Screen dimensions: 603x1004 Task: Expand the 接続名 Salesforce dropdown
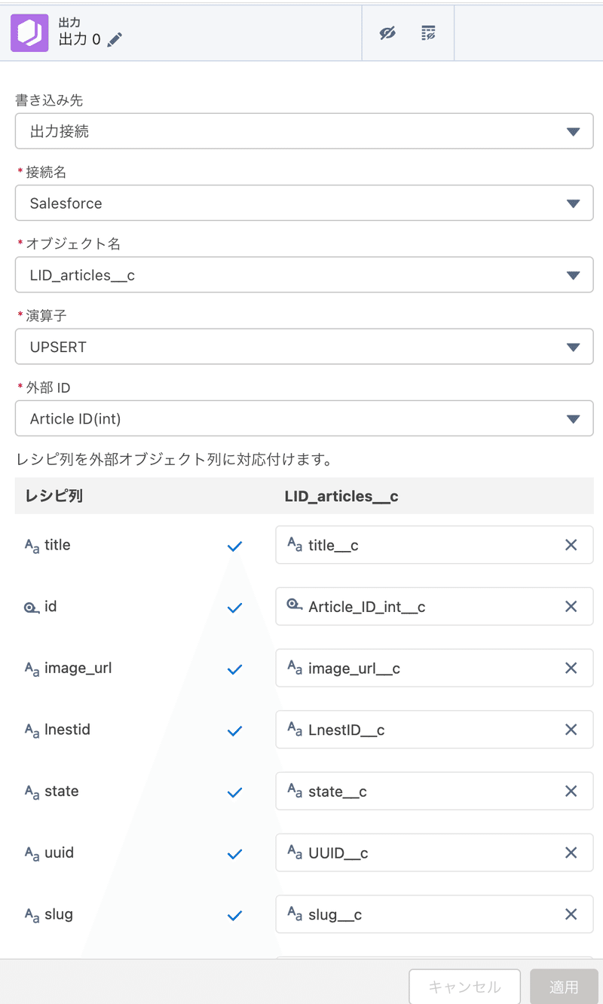[x=304, y=204]
